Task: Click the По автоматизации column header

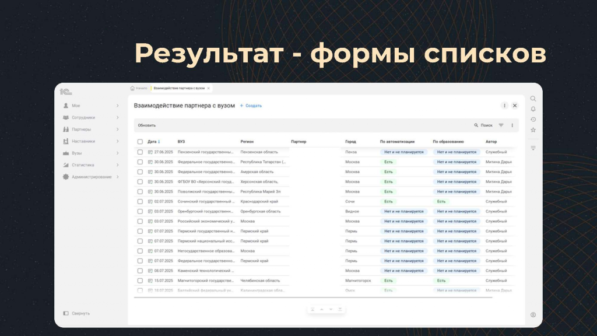Action: click(397, 142)
